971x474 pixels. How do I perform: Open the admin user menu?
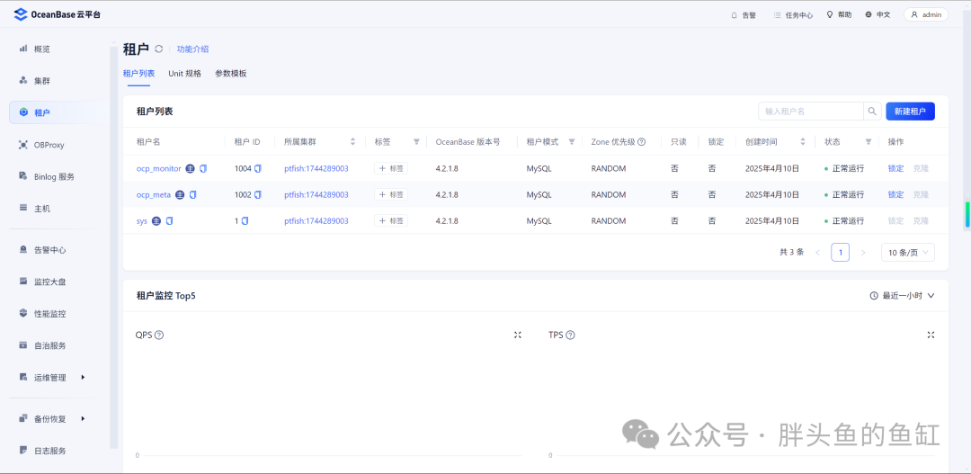tap(926, 15)
